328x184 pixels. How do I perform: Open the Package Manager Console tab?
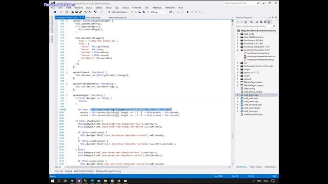tap(108, 171)
